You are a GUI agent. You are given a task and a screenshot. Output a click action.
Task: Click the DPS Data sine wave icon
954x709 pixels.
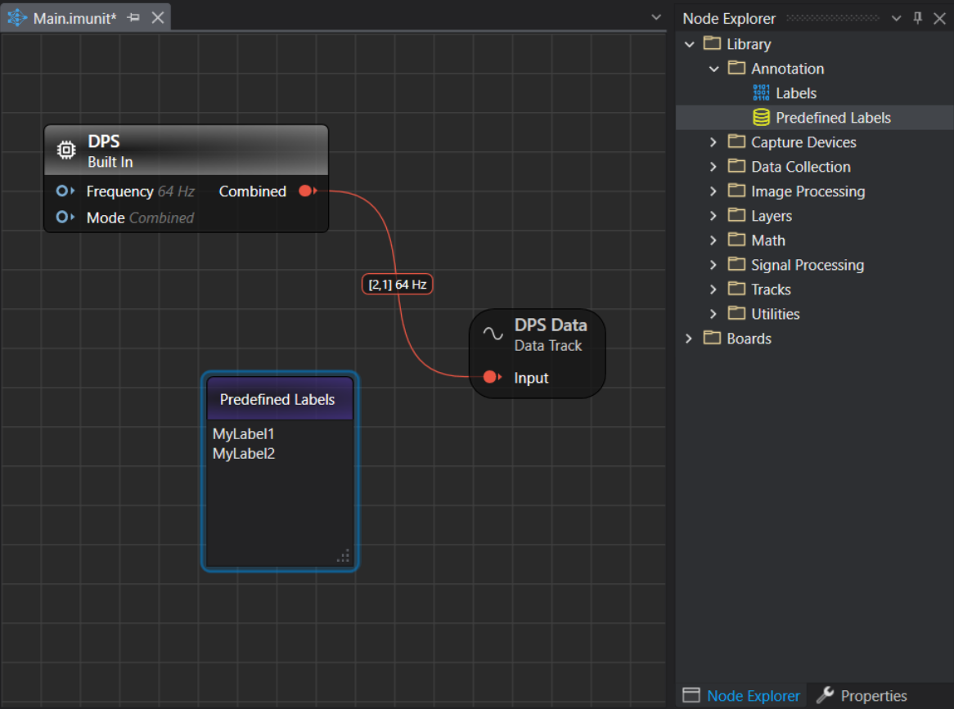point(493,334)
